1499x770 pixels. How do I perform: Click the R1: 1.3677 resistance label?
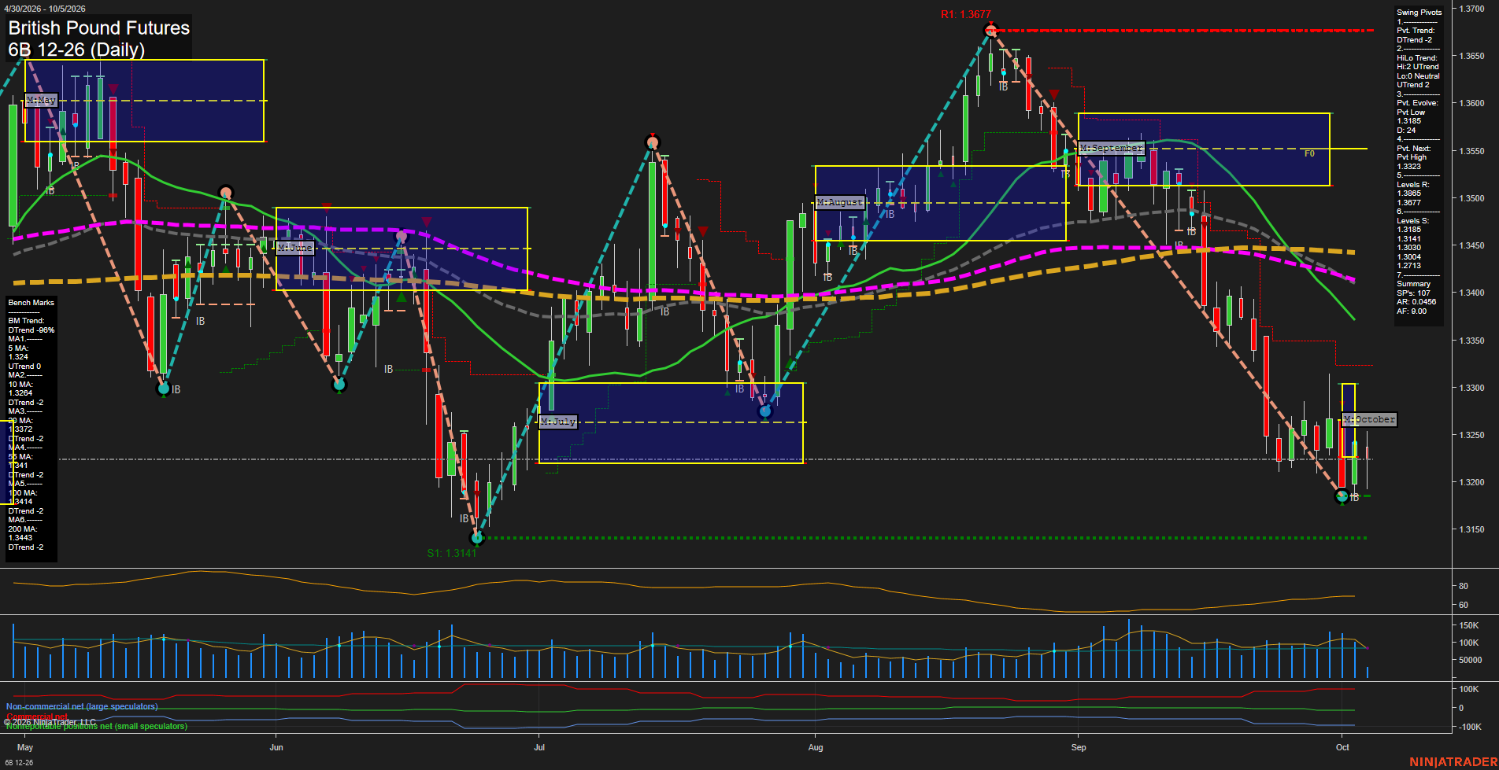[965, 14]
